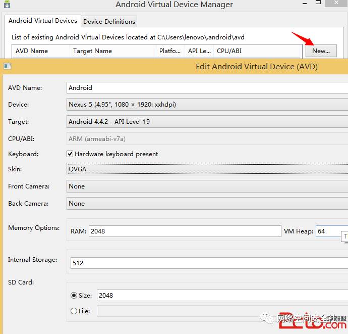Screen dimensions: 348x334
Task: Select the SD Card File radio button
Action: [74, 311]
